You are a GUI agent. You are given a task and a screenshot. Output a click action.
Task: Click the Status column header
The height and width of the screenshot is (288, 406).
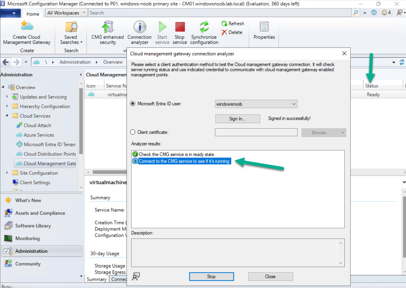383,86
